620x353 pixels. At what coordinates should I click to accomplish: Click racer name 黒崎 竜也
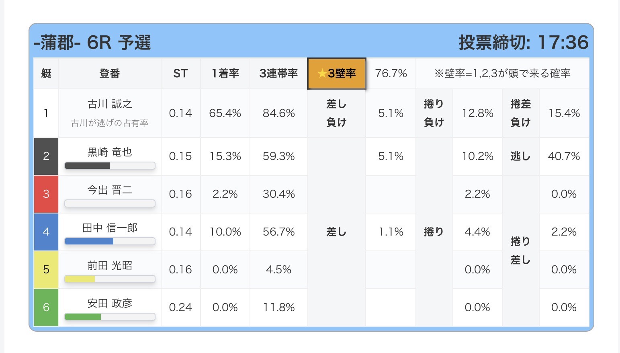(x=110, y=152)
